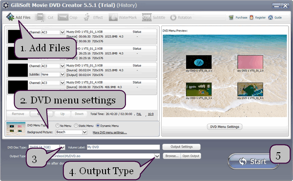Click the DVD Menu Preview label
293x181 pixels.
pyautogui.click(x=175, y=31)
